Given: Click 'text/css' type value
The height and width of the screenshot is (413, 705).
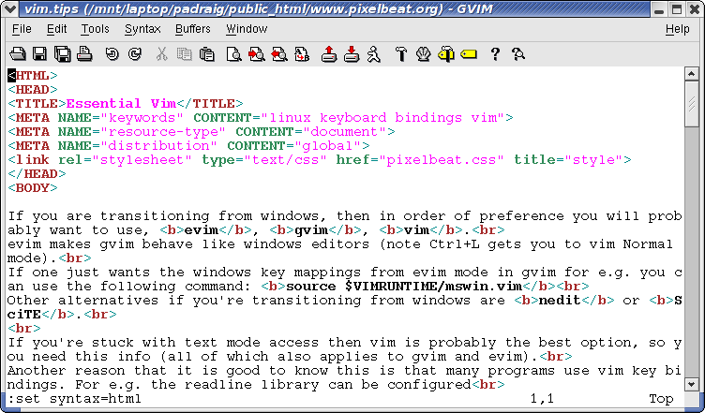Looking at the screenshot, I should point(285,160).
